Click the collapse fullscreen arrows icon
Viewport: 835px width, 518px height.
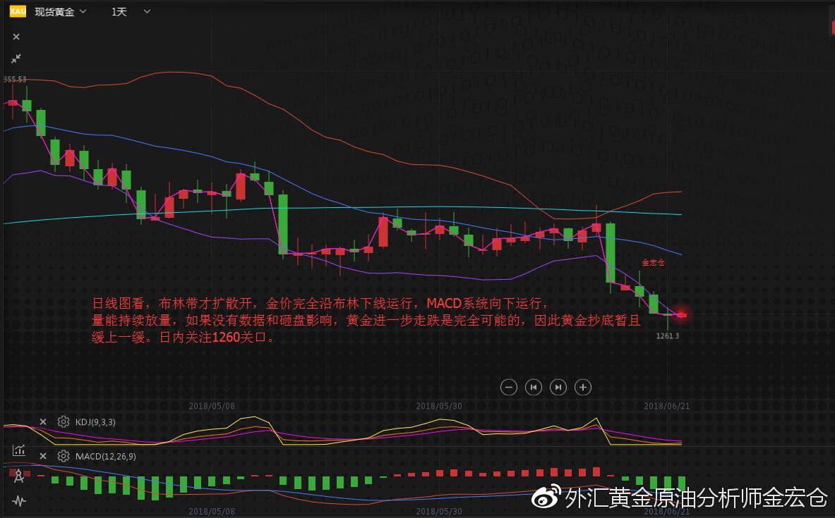[16, 58]
